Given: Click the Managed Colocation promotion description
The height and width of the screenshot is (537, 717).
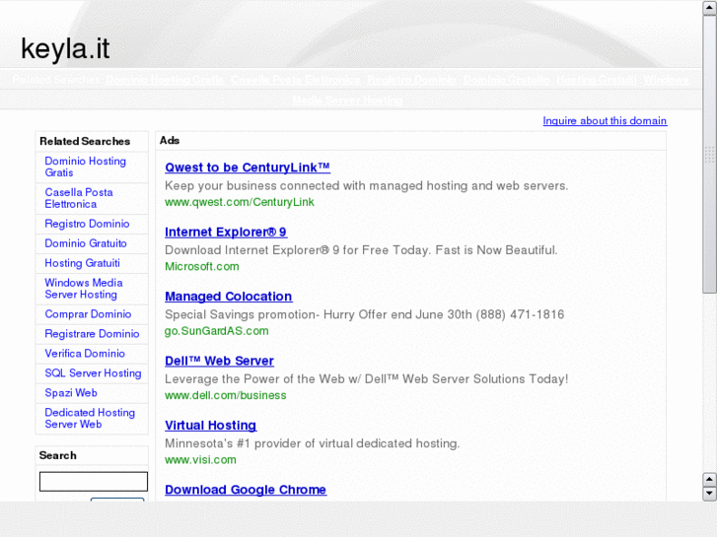Looking at the screenshot, I should point(365,314).
